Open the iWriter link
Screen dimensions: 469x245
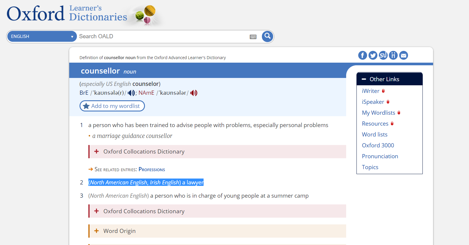pos(371,91)
